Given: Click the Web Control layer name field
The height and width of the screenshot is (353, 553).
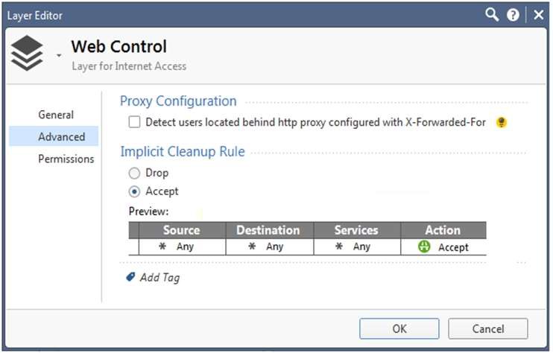Looking at the screenshot, I should tap(119, 46).
